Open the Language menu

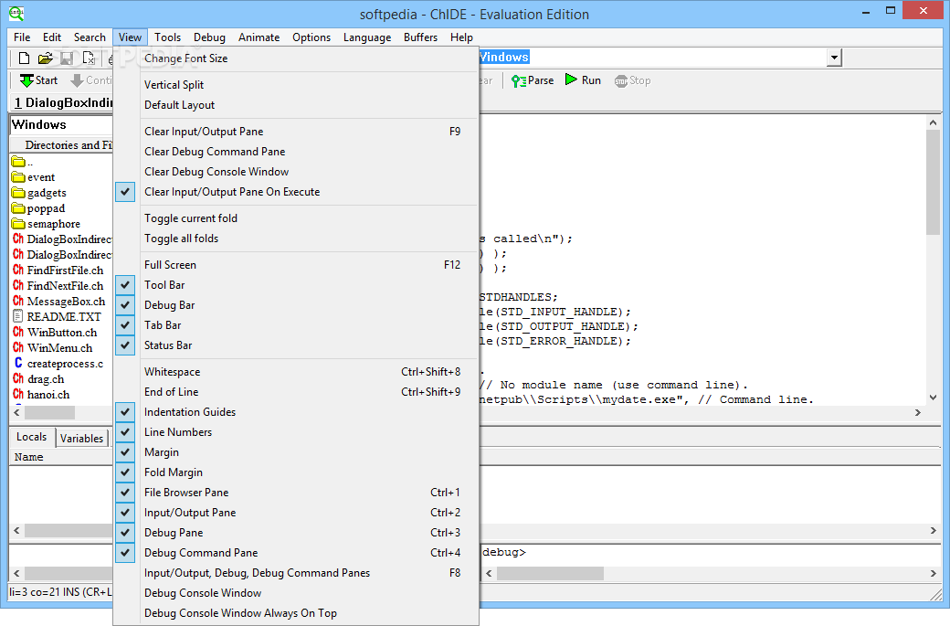click(x=367, y=37)
